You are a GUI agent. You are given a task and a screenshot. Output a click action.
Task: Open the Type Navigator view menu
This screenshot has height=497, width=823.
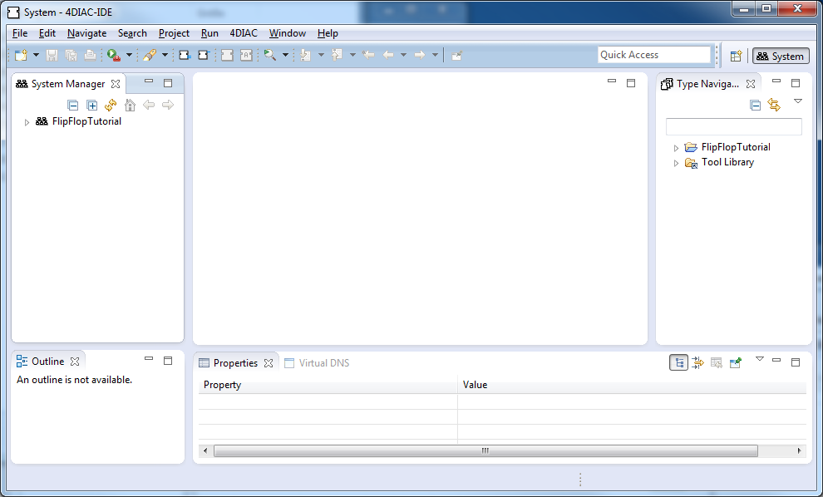coord(798,101)
